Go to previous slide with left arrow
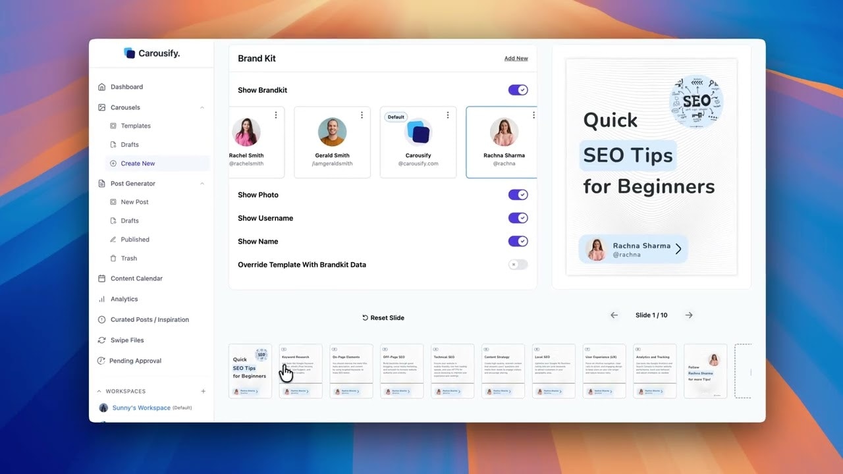843x474 pixels. click(x=614, y=315)
